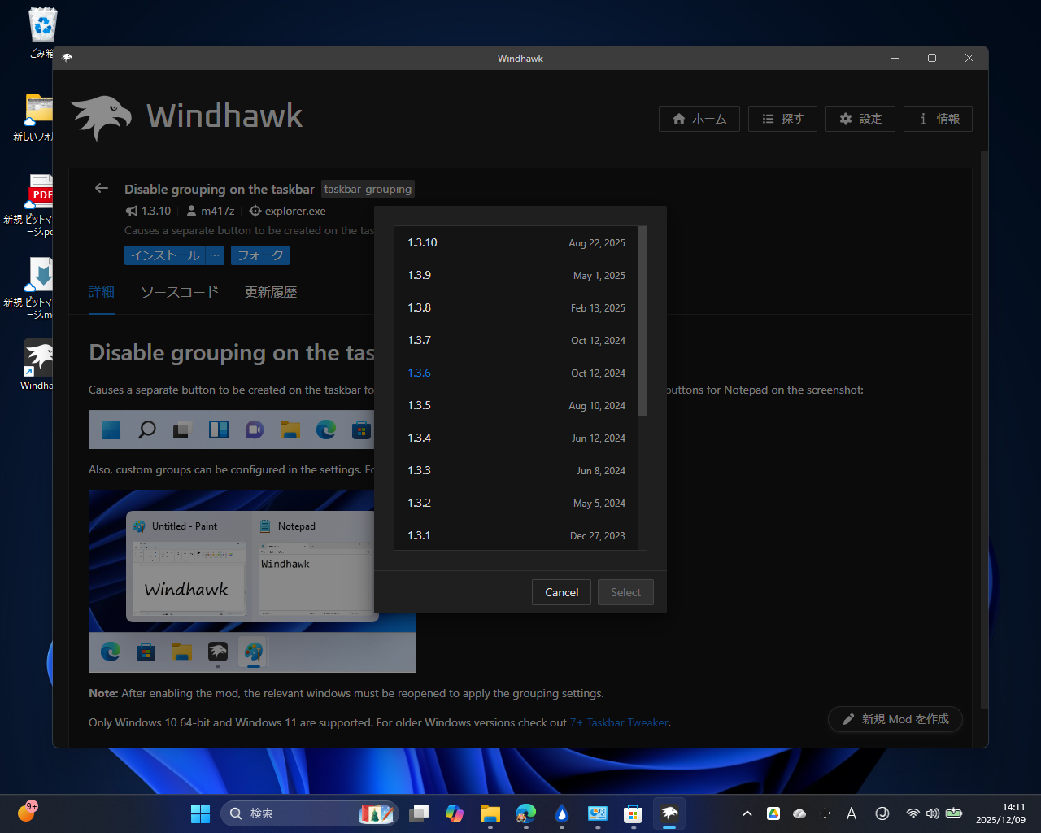Open the monitor app icon on the taskbar
Image resolution: width=1041 pixels, height=833 pixels.
click(598, 813)
